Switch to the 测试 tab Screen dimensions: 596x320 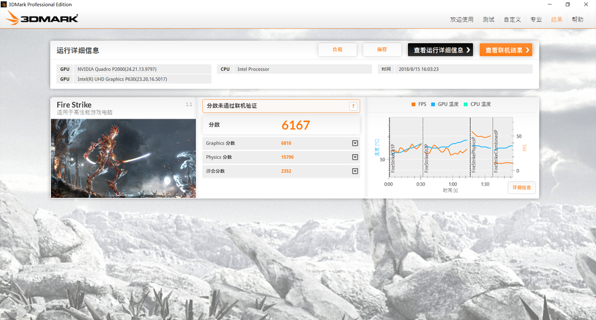489,19
